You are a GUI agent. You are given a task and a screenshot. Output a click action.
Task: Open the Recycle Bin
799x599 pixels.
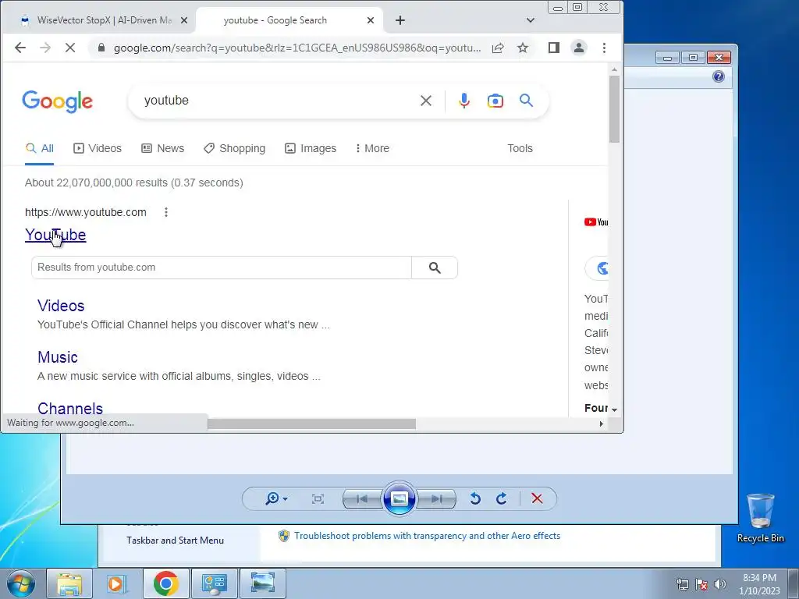[760, 518]
